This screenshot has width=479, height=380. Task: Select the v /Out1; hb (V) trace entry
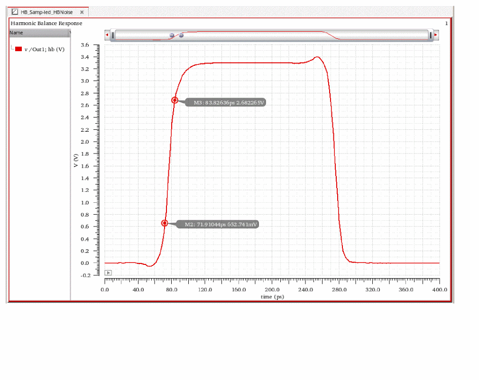click(44, 49)
